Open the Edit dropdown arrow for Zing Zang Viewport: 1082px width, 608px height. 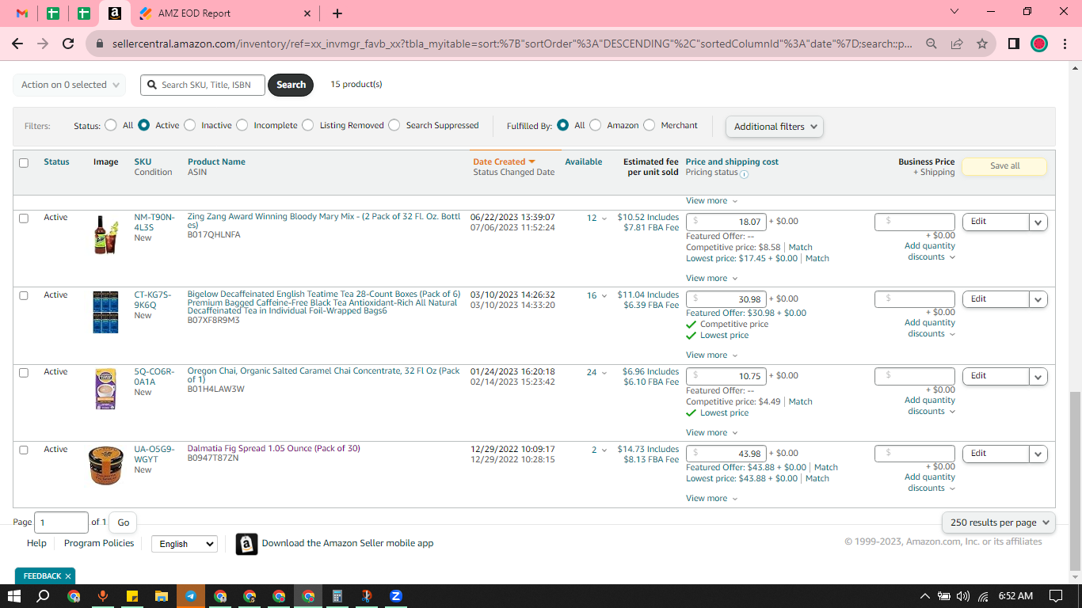[x=1038, y=222]
